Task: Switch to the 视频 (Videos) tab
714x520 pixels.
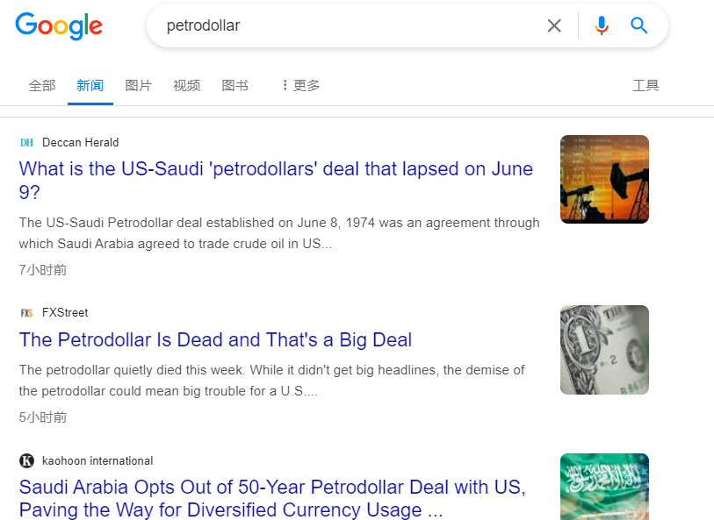Action: click(x=186, y=86)
